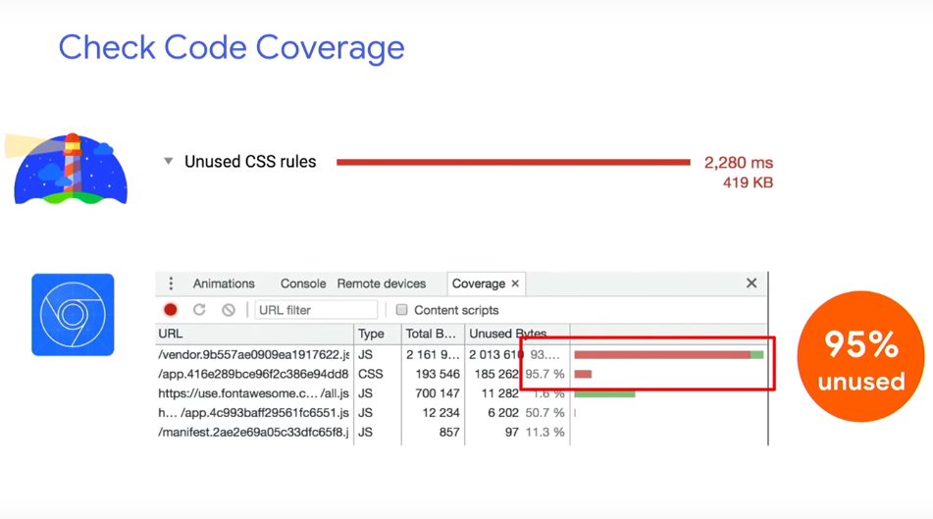Click the app CSS red usage bar
Screen dimensions: 933x519
(583, 374)
